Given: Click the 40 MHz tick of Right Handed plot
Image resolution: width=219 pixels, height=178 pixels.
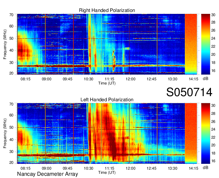Looking at the screenshot, I should point(11,50).
